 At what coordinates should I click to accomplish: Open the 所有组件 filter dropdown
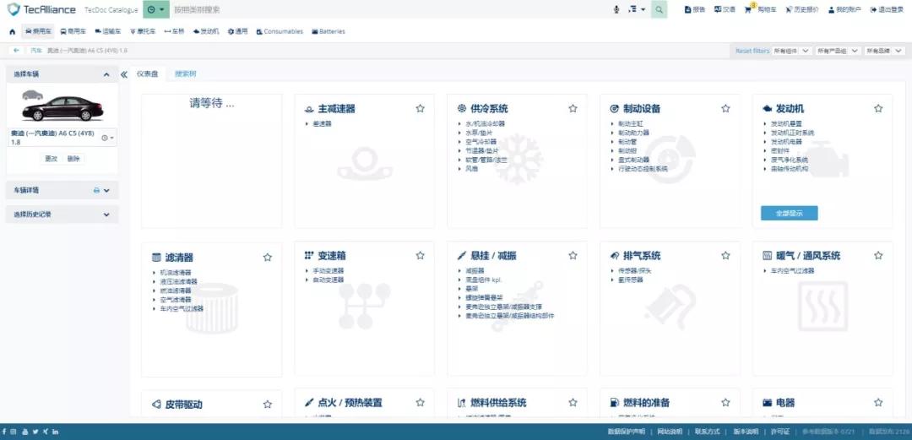pos(791,51)
